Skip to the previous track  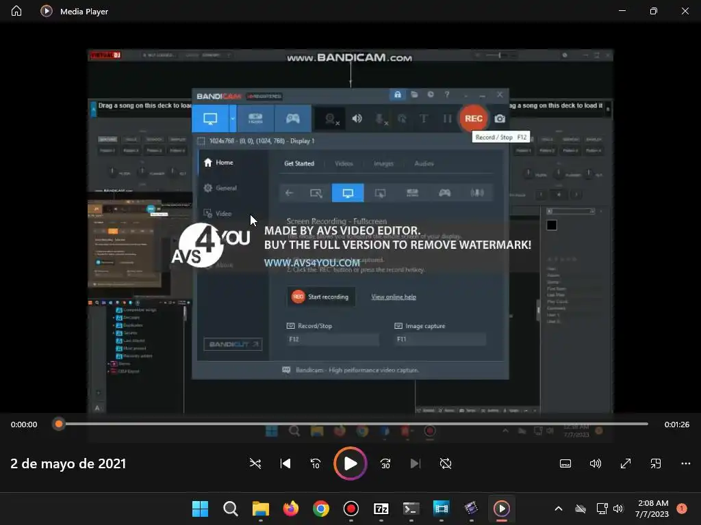[x=285, y=463]
